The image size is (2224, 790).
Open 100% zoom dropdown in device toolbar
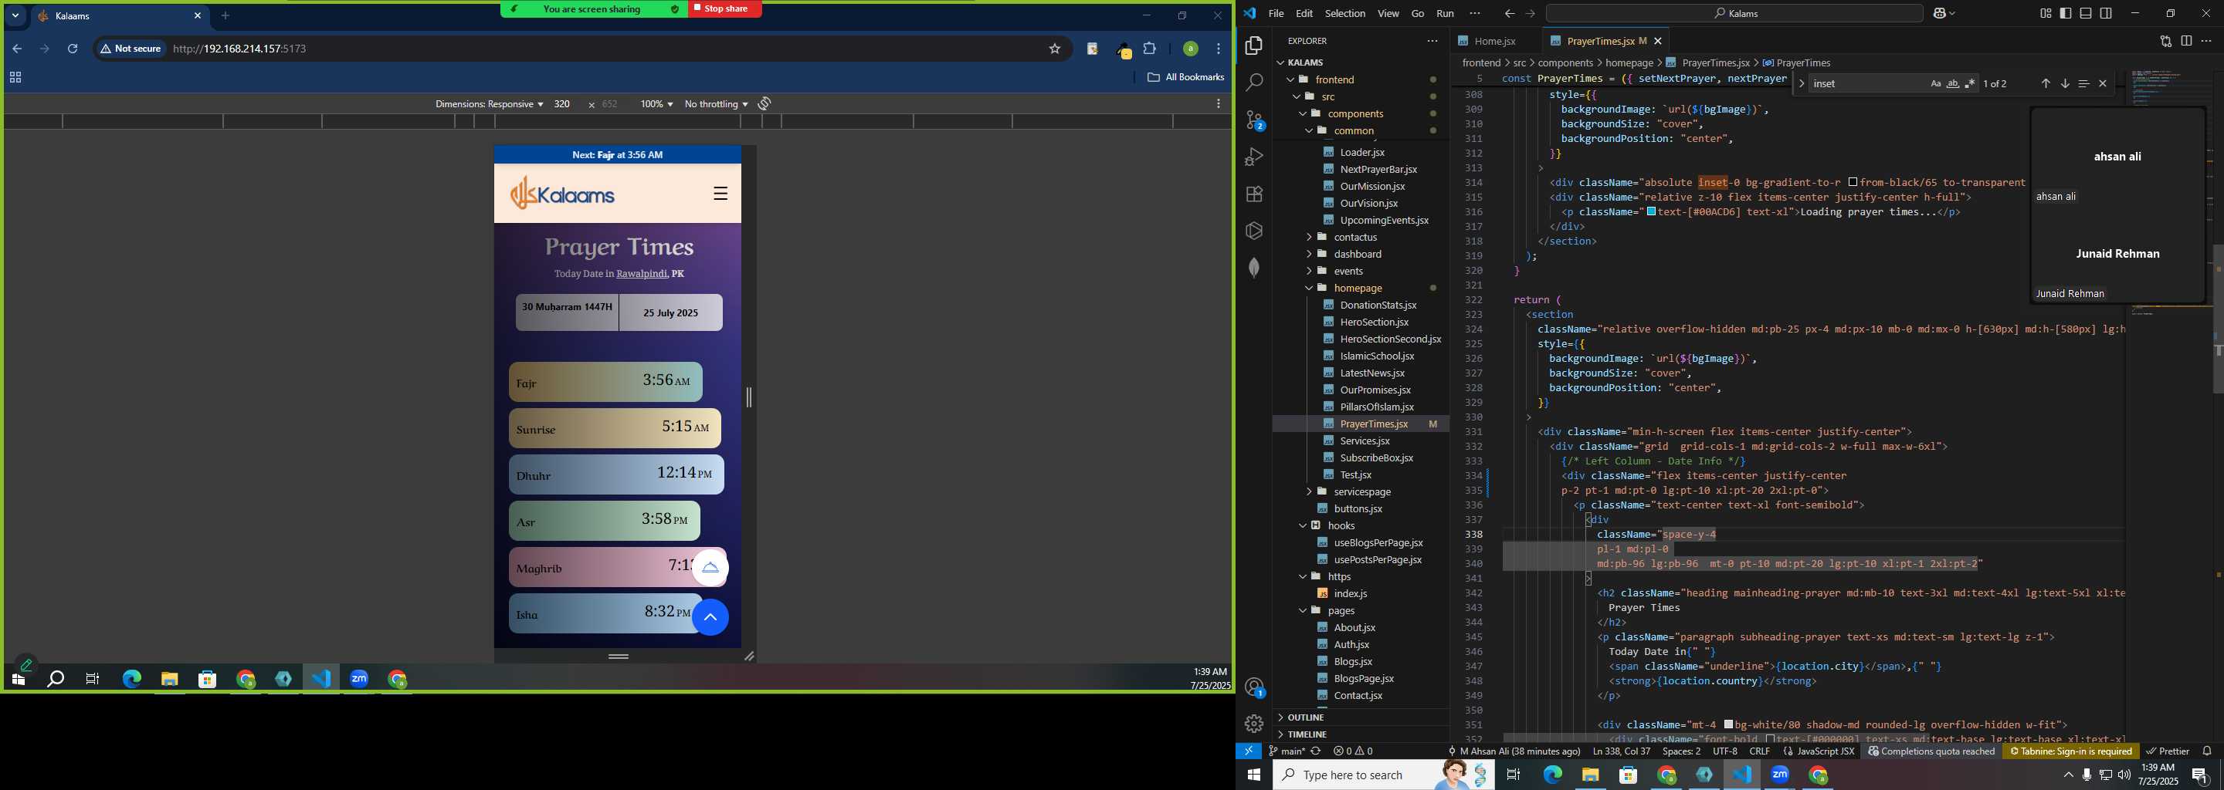tap(656, 104)
